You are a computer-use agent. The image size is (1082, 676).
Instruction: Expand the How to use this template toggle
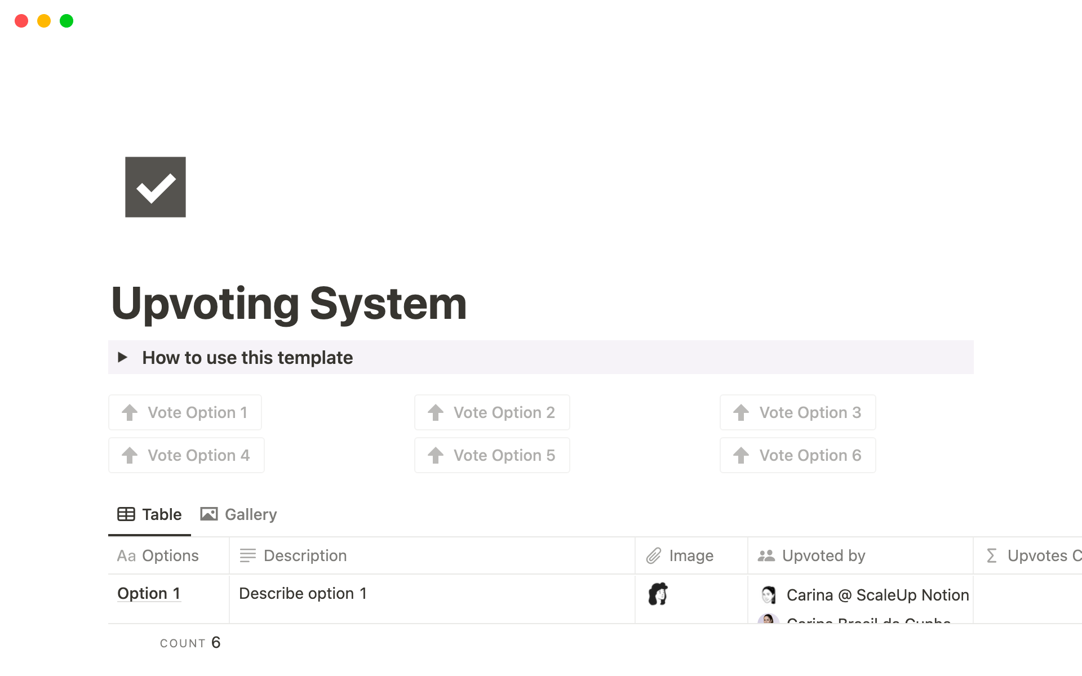click(x=122, y=357)
